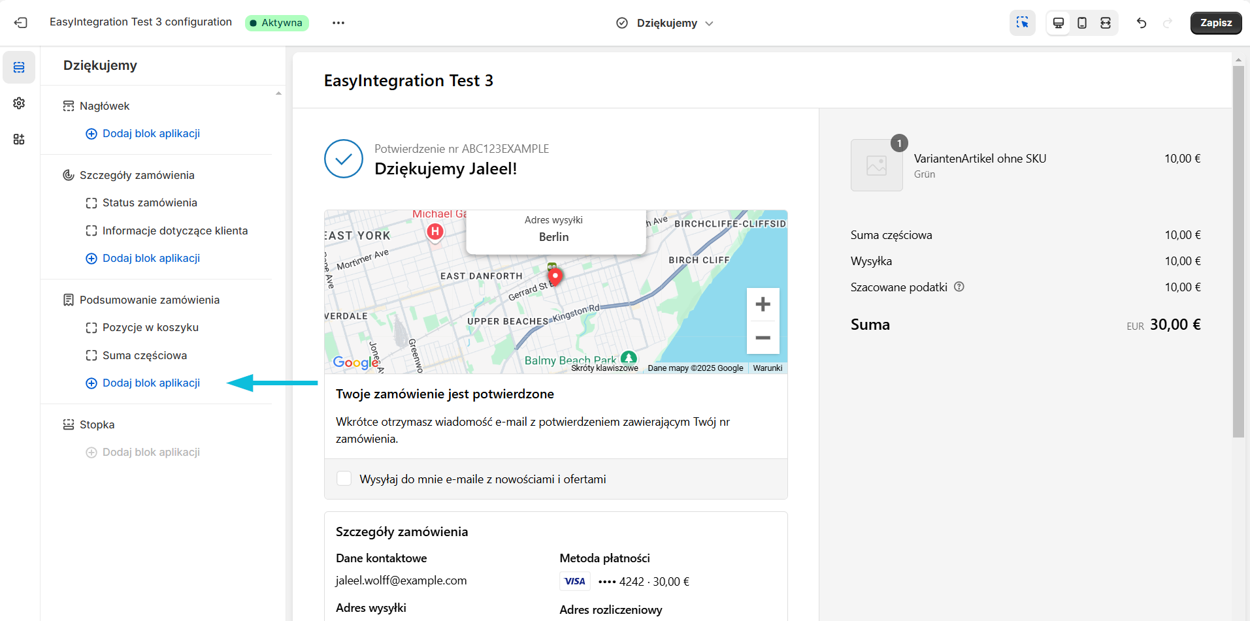The height and width of the screenshot is (621, 1250).
Task: Open the settings gear icon in sidebar
Action: 19,103
